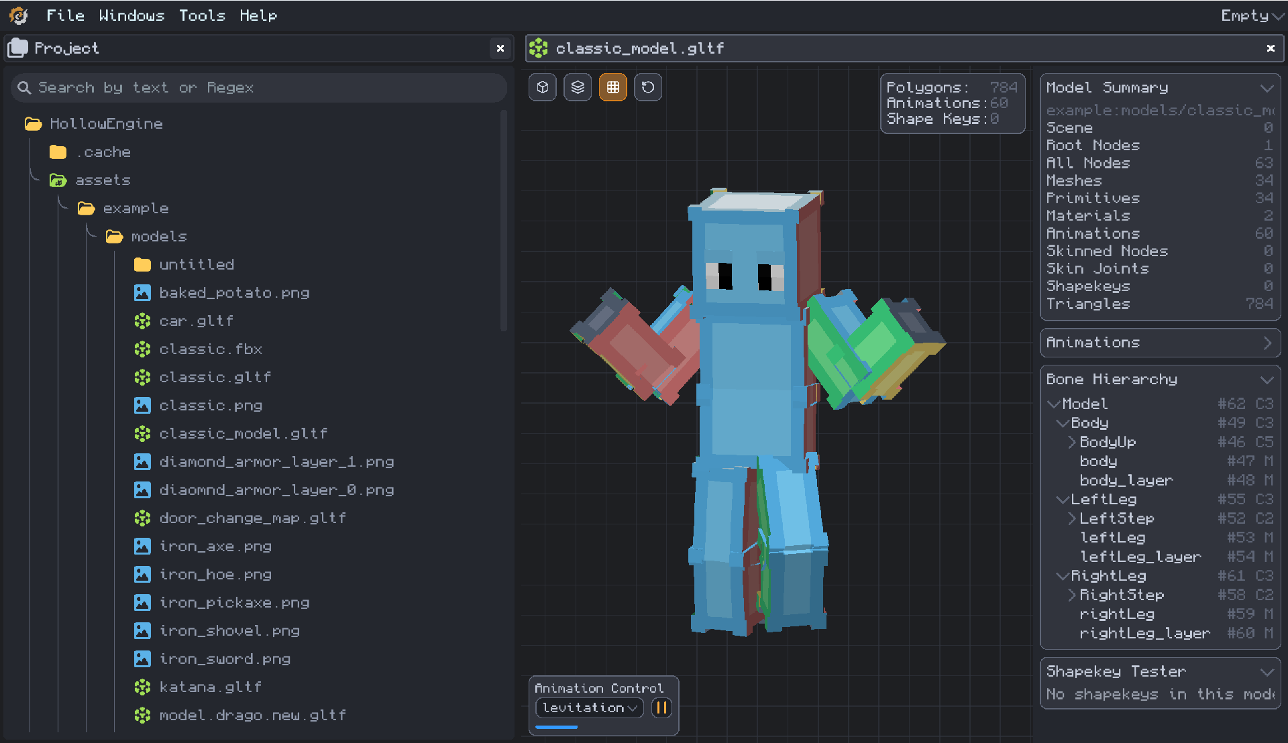Click the layers toolbar icon
1288x743 pixels.
click(578, 87)
